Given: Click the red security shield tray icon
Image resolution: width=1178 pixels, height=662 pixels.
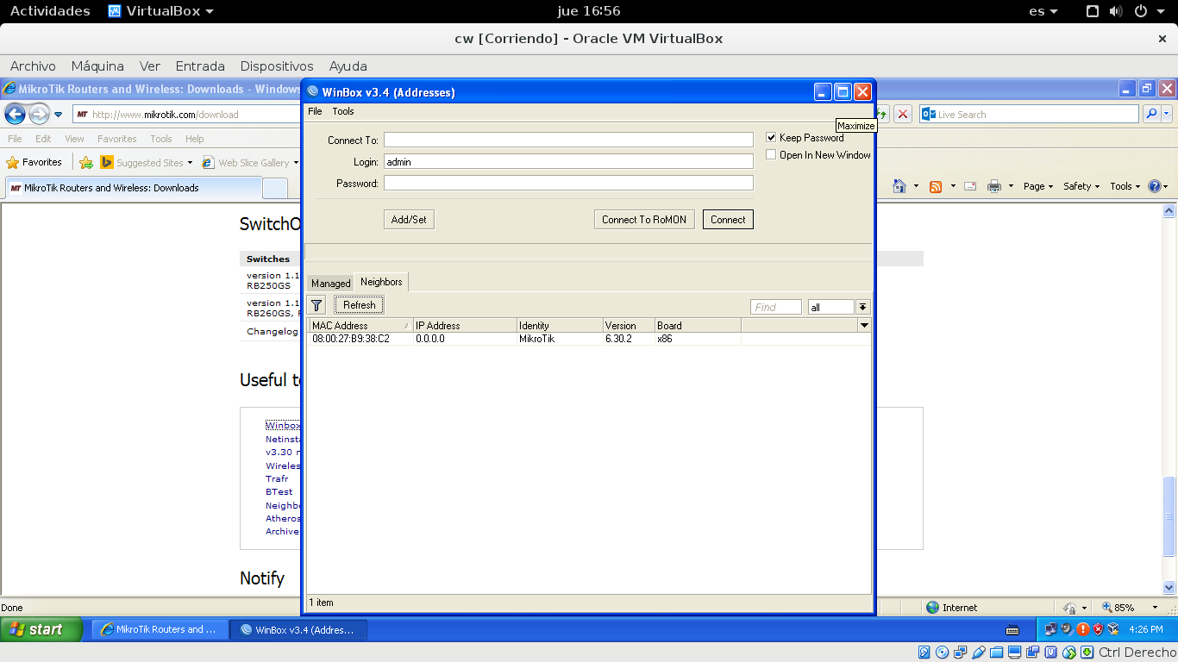Looking at the screenshot, I should click(x=1098, y=629).
